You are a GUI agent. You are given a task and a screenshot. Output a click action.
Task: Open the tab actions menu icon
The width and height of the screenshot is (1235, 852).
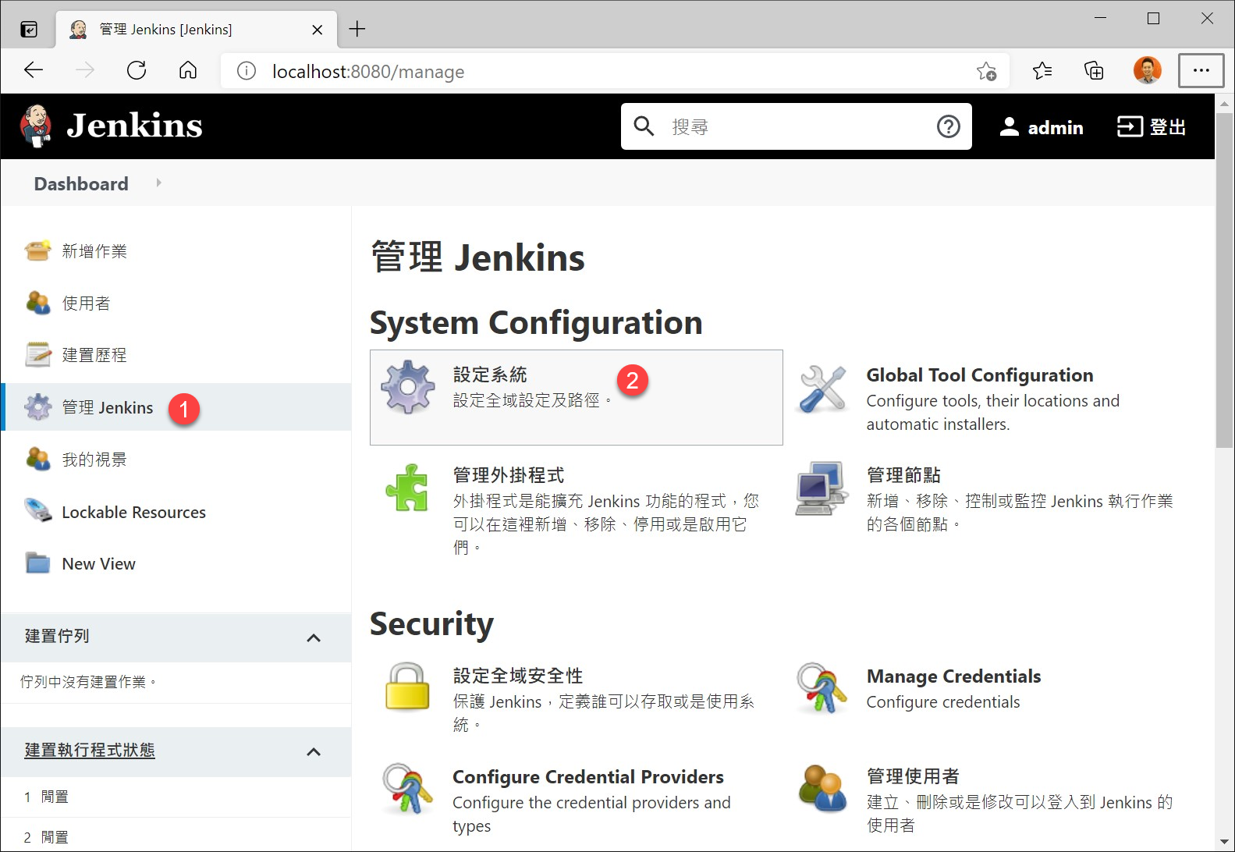(x=29, y=30)
